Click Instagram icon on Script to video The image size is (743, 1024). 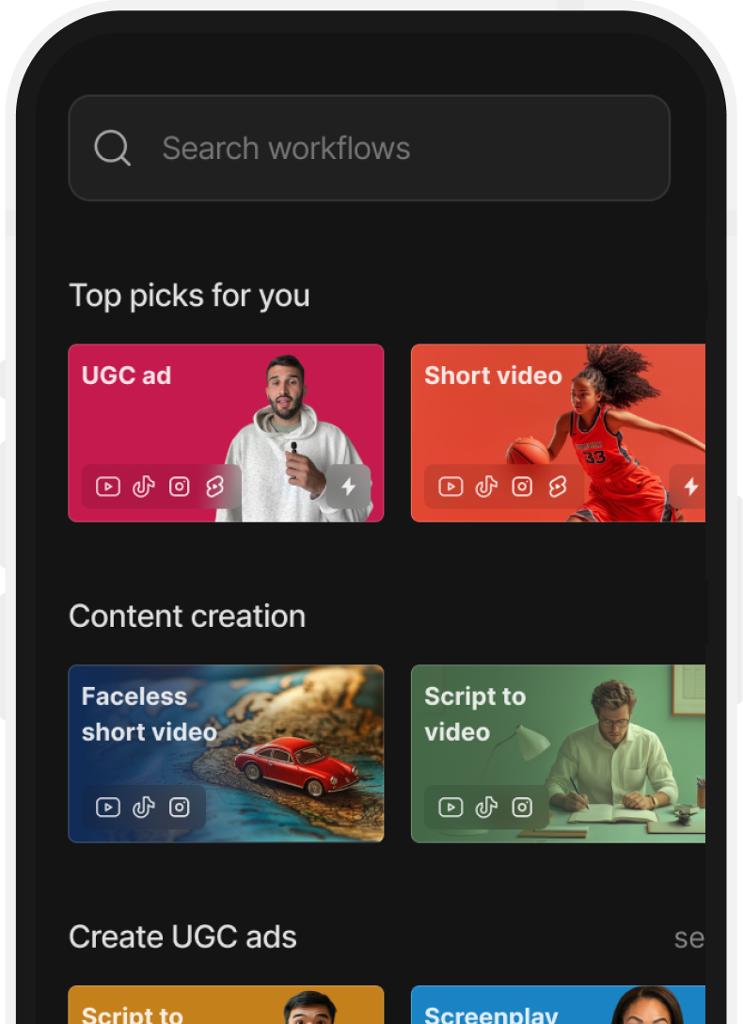tap(522, 808)
